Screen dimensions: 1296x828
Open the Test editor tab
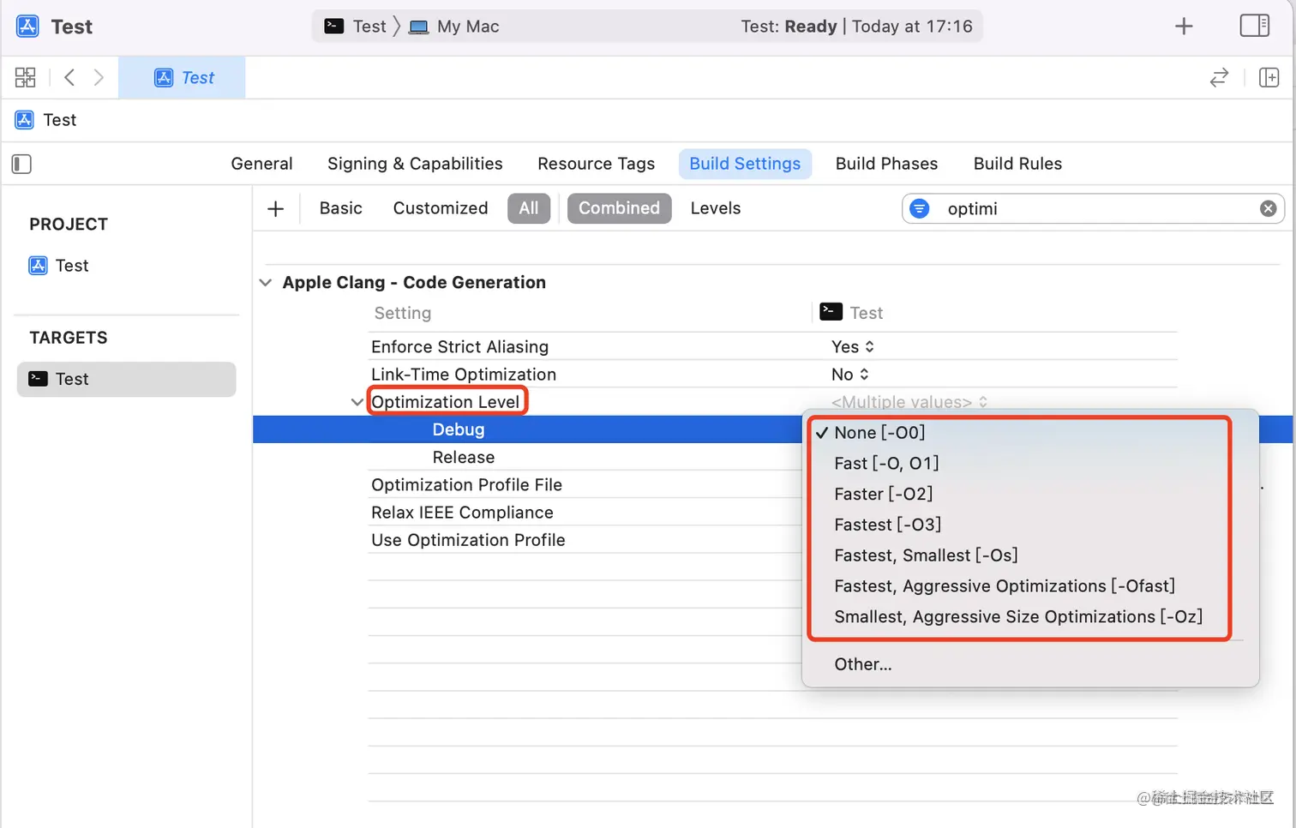tap(182, 77)
